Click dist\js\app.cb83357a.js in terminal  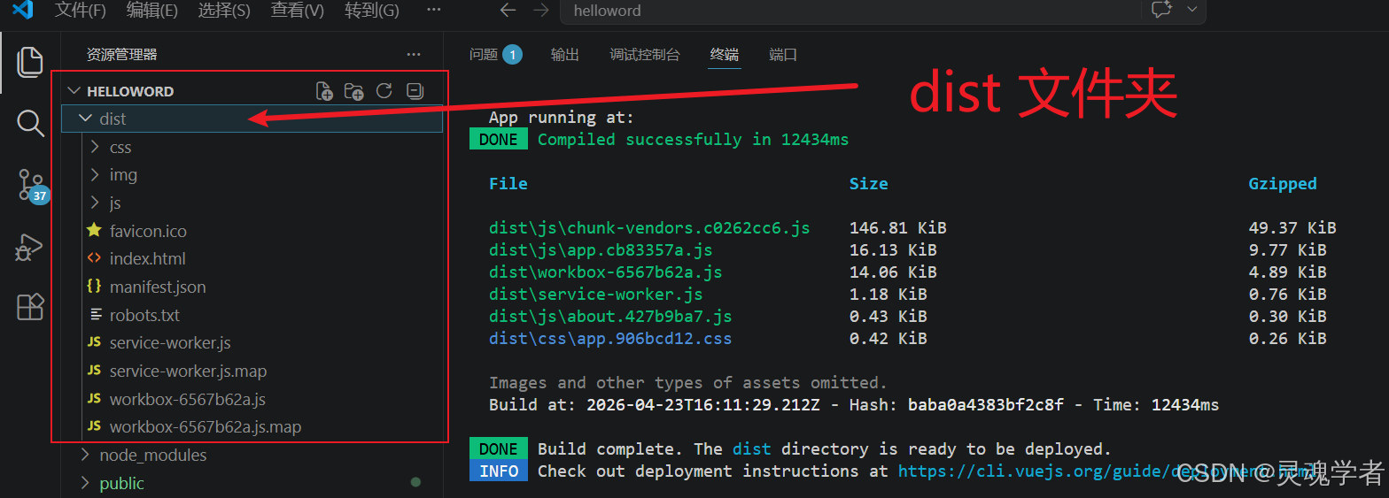[601, 250]
